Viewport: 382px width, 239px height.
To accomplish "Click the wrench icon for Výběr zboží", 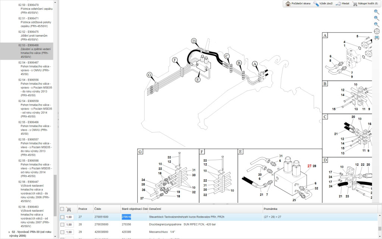I will click(316, 4).
